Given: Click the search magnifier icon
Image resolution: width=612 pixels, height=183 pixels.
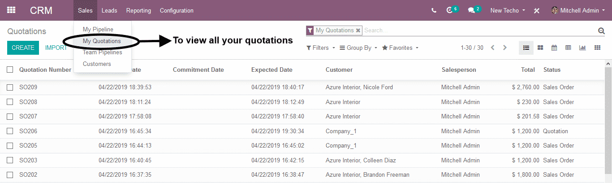Looking at the screenshot, I should pos(601,30).
